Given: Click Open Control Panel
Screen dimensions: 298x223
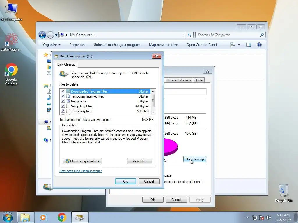Looking at the screenshot, I should point(202,45).
